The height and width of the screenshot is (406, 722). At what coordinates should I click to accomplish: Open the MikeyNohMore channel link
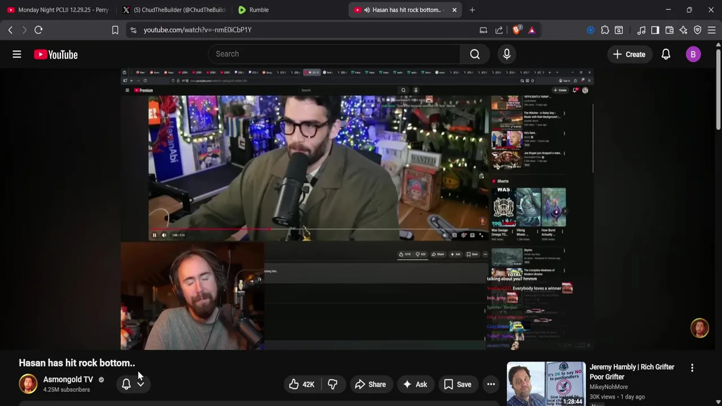[609, 387]
